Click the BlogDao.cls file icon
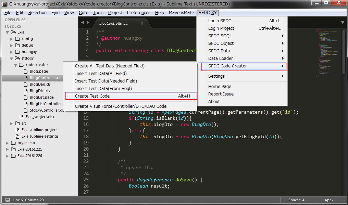The image size is (348, 205). [26, 84]
